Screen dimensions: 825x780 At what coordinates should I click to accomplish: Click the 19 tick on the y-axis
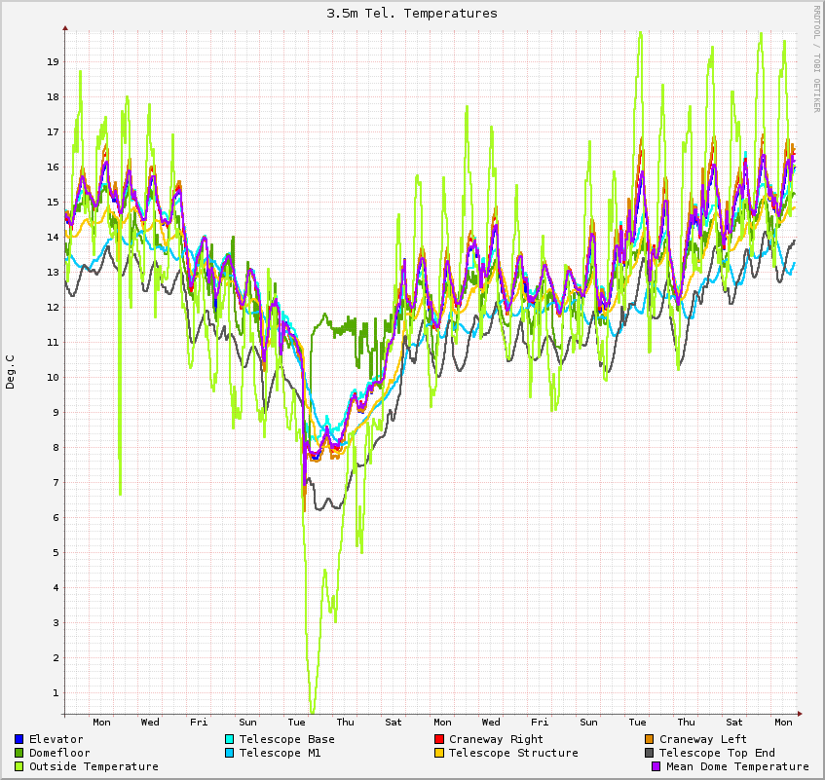point(54,61)
